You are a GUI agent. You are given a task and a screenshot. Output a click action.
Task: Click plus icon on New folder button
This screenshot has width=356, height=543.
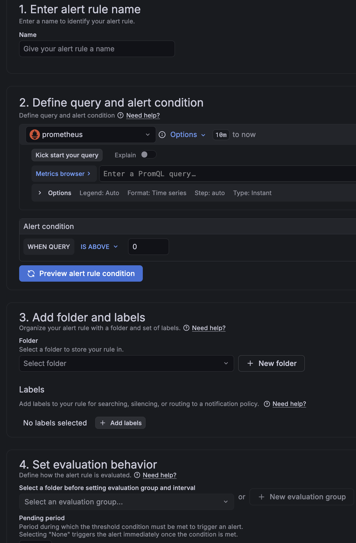coord(250,363)
